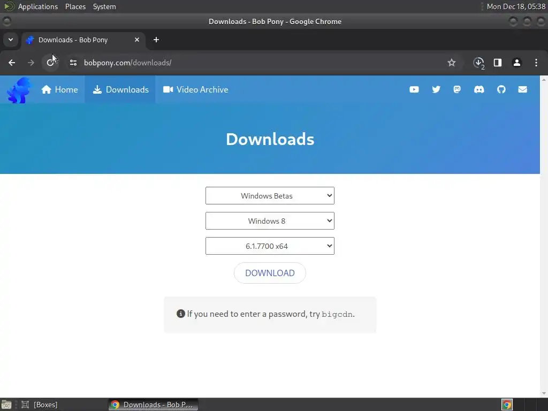Open the Video Archive nav link
The height and width of the screenshot is (411, 548).
coord(196,89)
